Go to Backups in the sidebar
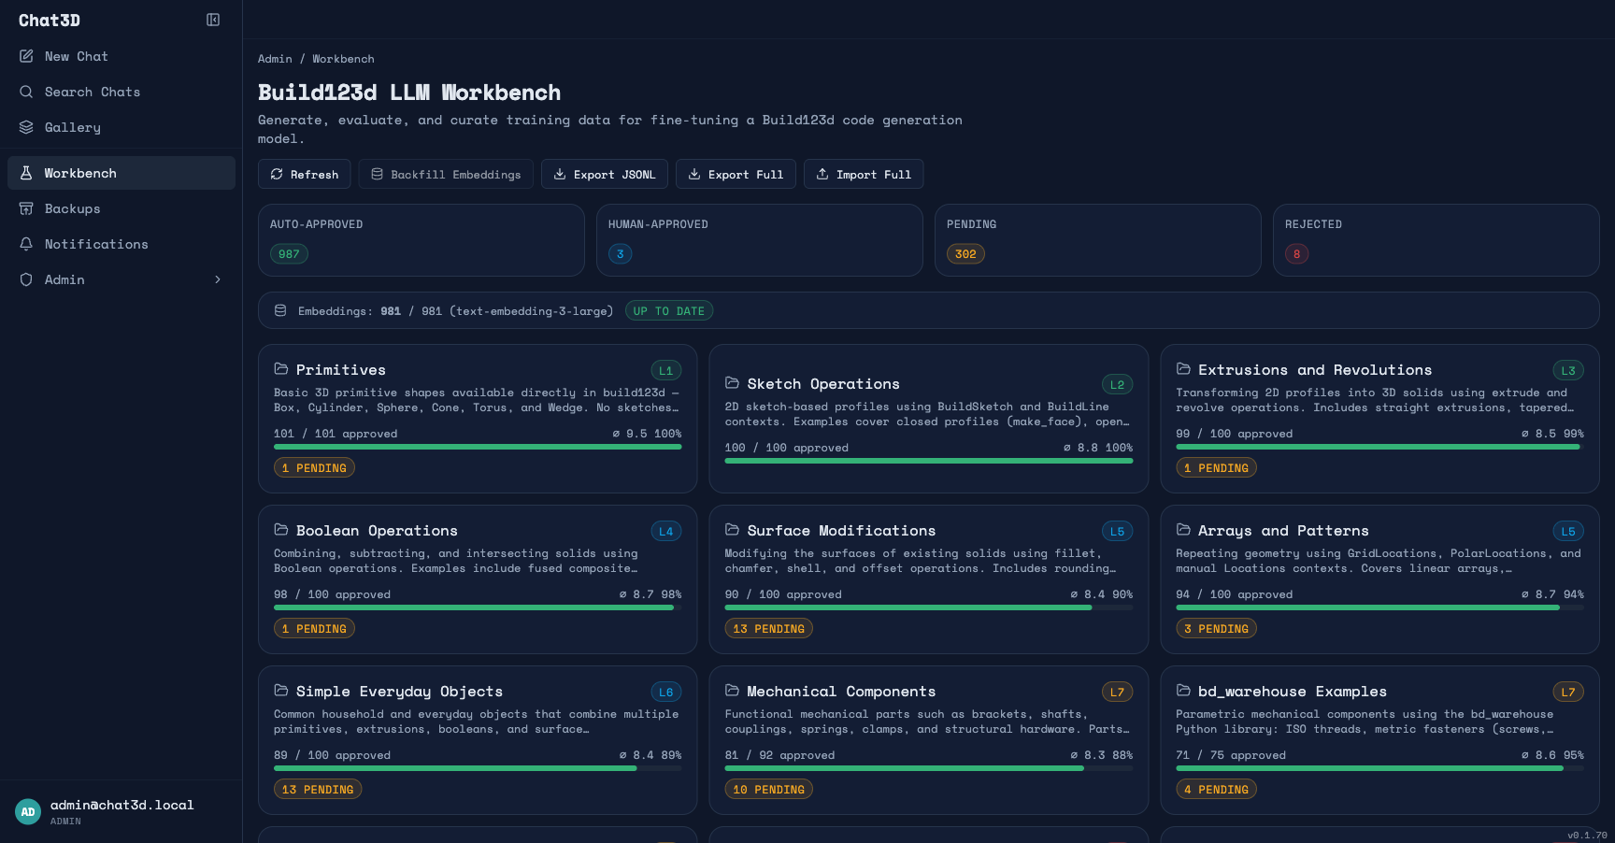 (73, 208)
